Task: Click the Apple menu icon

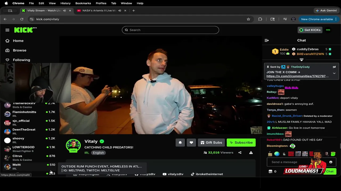Action: click(x=6, y=3)
